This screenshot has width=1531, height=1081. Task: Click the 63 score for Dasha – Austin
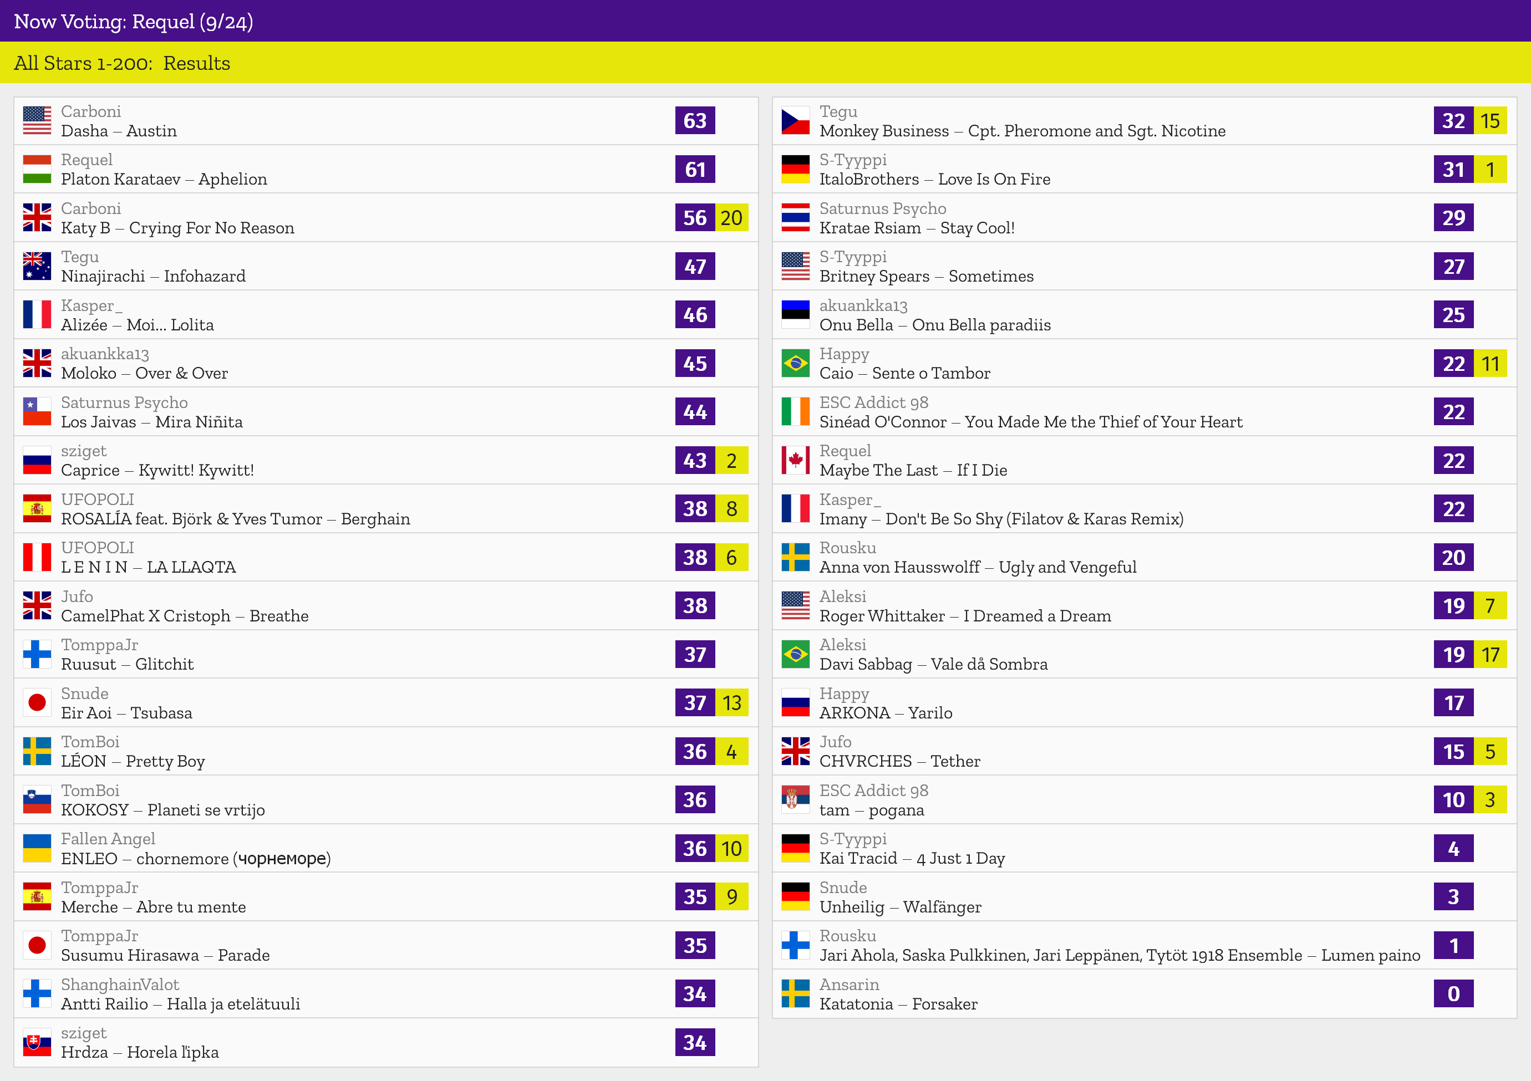[x=695, y=121]
